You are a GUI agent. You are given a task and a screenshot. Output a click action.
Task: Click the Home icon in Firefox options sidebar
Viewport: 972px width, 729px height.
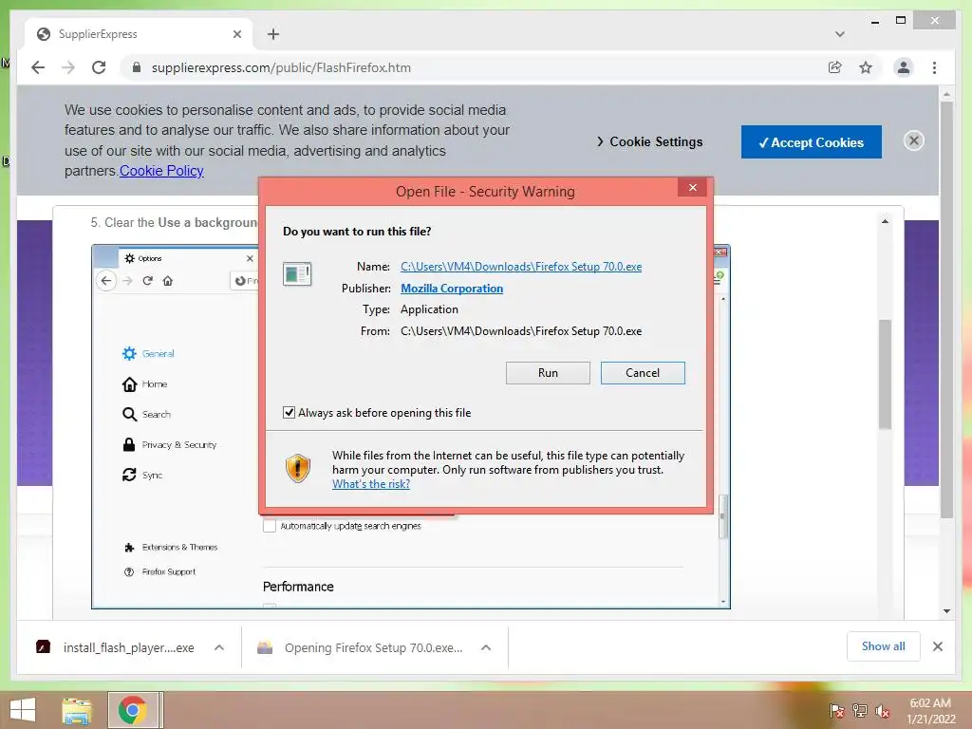(x=129, y=384)
